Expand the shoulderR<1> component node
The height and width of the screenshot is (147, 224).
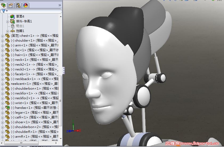click(2, 132)
